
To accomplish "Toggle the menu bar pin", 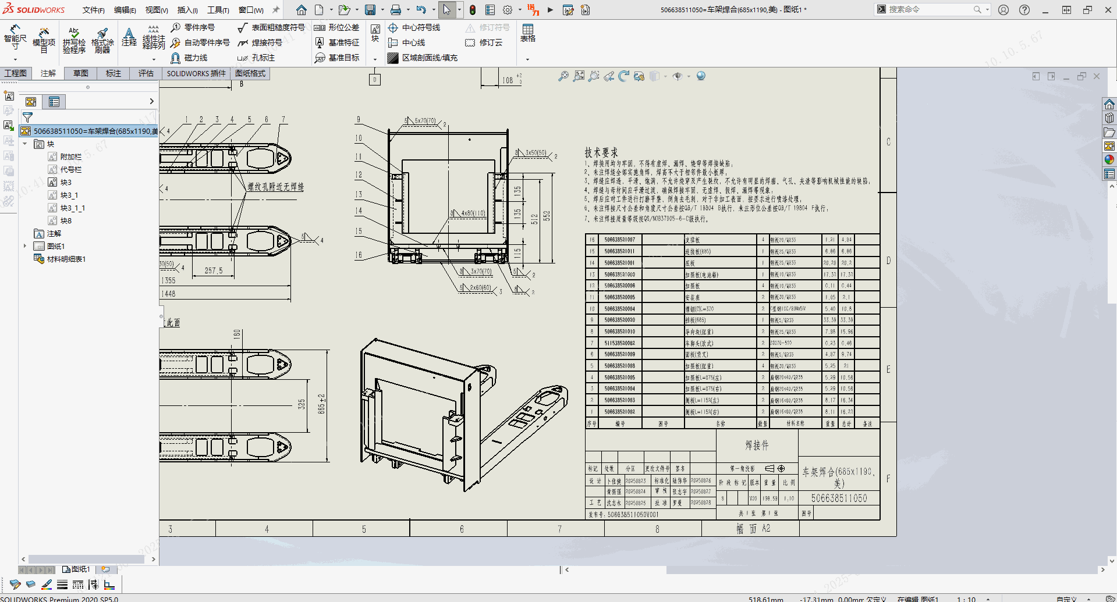I will (x=276, y=10).
